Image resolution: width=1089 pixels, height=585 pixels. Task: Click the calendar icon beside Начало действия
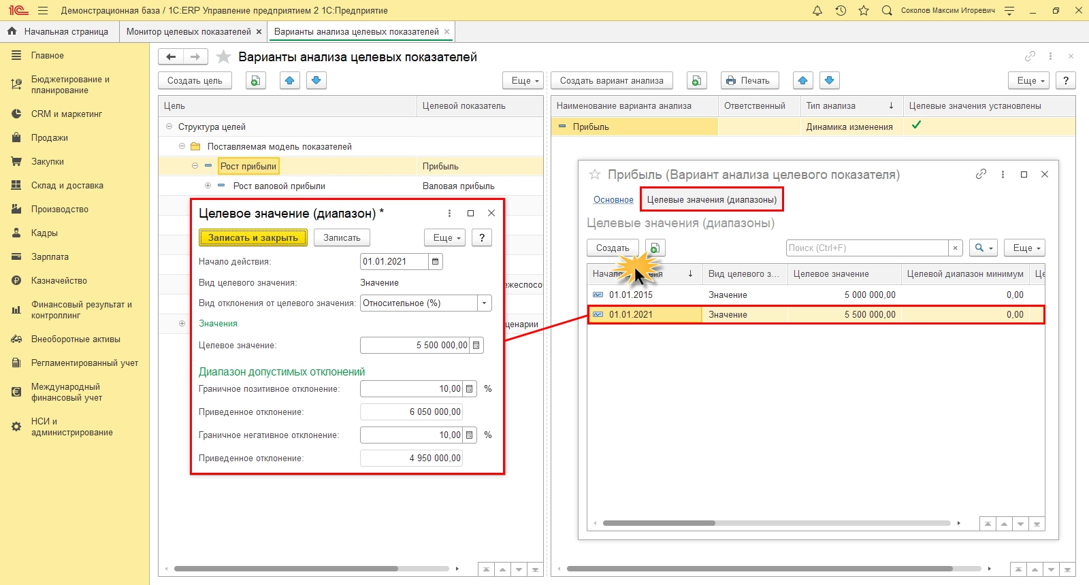point(436,261)
